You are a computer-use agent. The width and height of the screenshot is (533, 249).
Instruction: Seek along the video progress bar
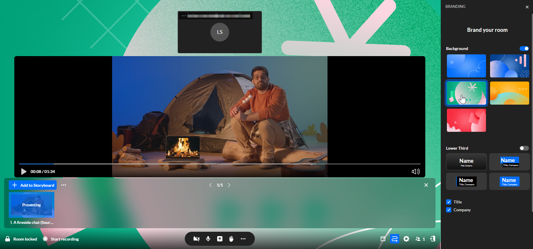click(x=220, y=164)
